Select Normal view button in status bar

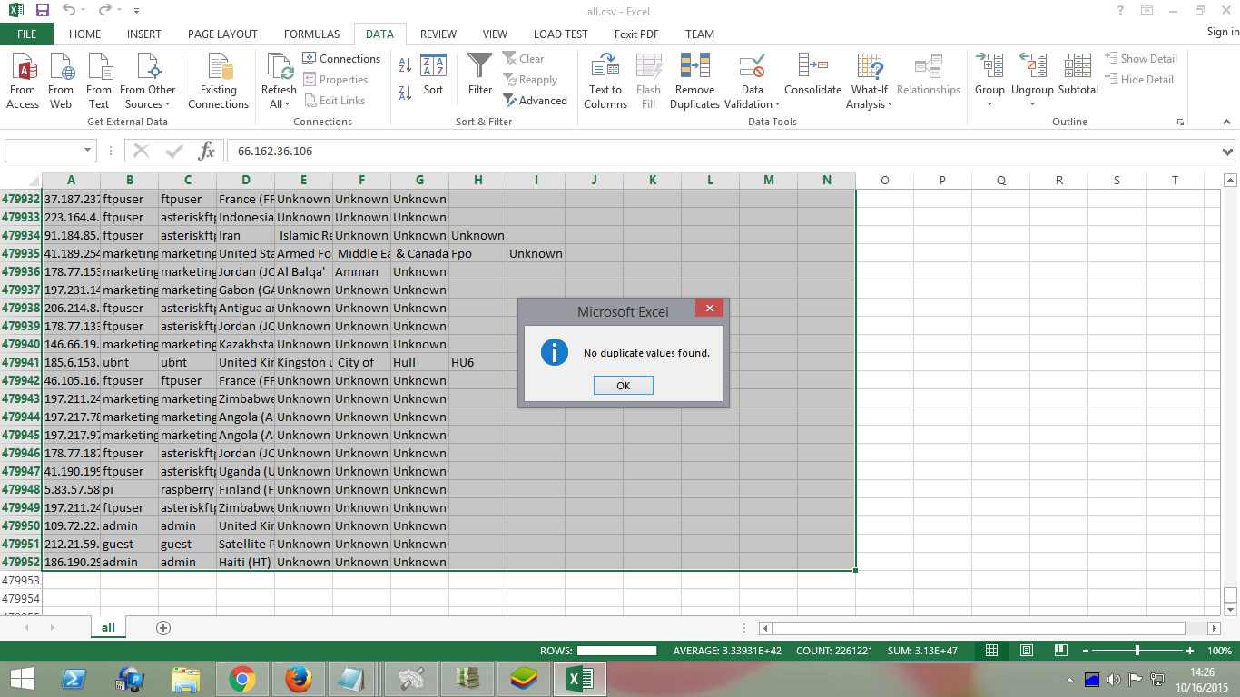pos(992,651)
